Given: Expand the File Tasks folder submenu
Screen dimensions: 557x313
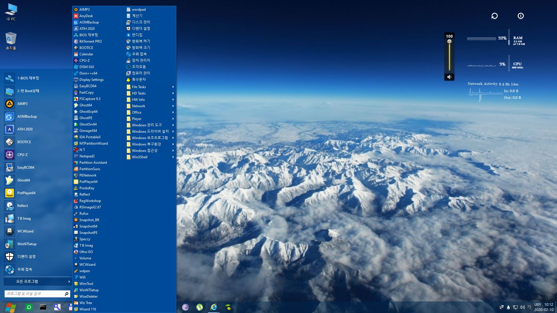Looking at the screenshot, I should click(151, 87).
